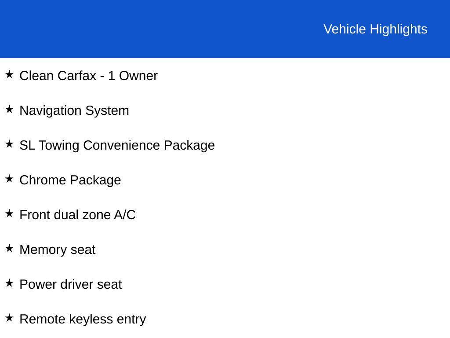Click the word "Owner" in the first highlight

point(138,76)
